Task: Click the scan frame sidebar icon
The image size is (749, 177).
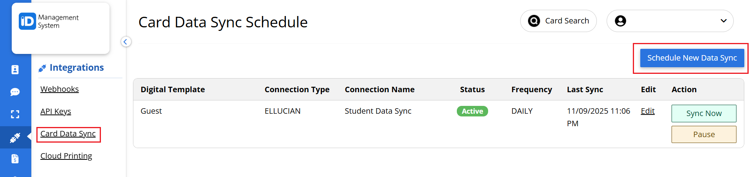Action: coord(15,114)
